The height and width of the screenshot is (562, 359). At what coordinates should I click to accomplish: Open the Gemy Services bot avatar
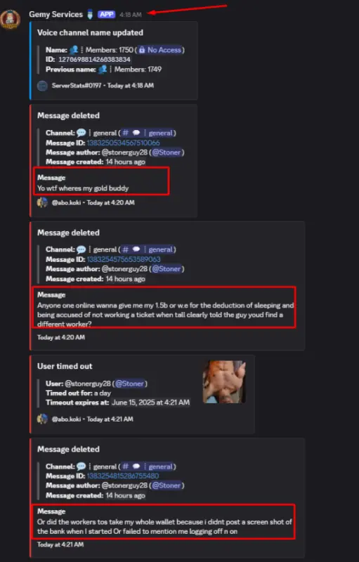click(10, 19)
